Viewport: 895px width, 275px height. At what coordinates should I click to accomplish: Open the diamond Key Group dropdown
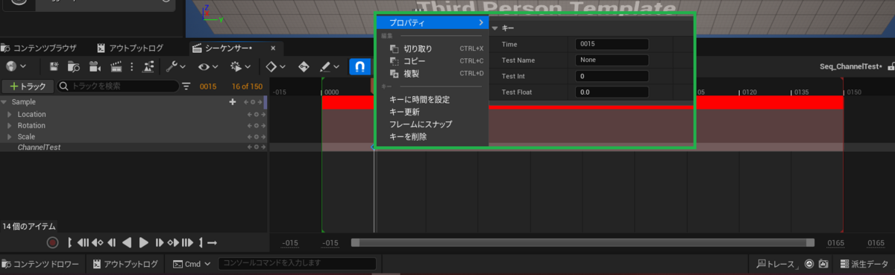pos(276,67)
